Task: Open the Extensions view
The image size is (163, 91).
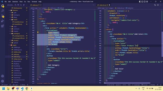Action: pos(3,26)
